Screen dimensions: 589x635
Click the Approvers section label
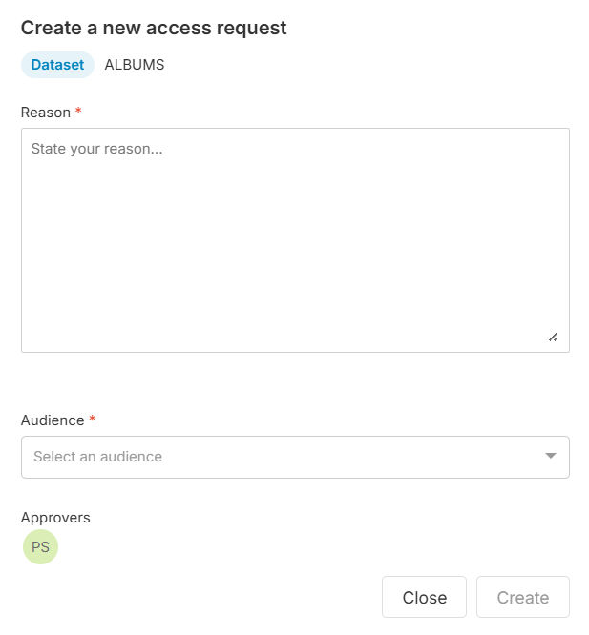coord(55,518)
